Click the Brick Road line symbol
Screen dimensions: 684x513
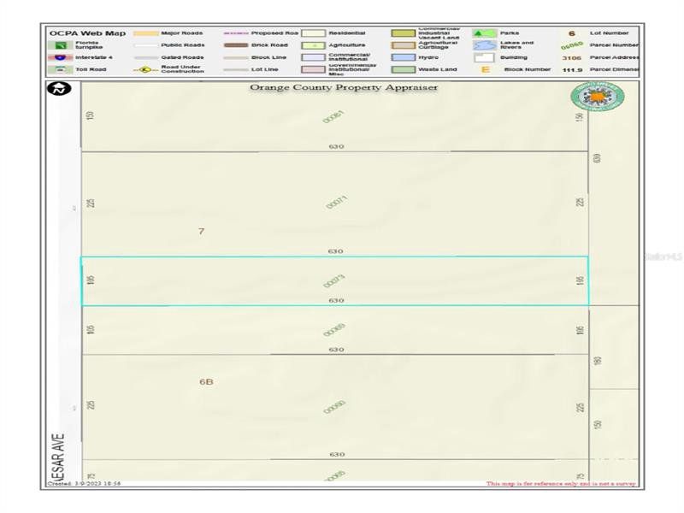pyautogui.click(x=236, y=45)
